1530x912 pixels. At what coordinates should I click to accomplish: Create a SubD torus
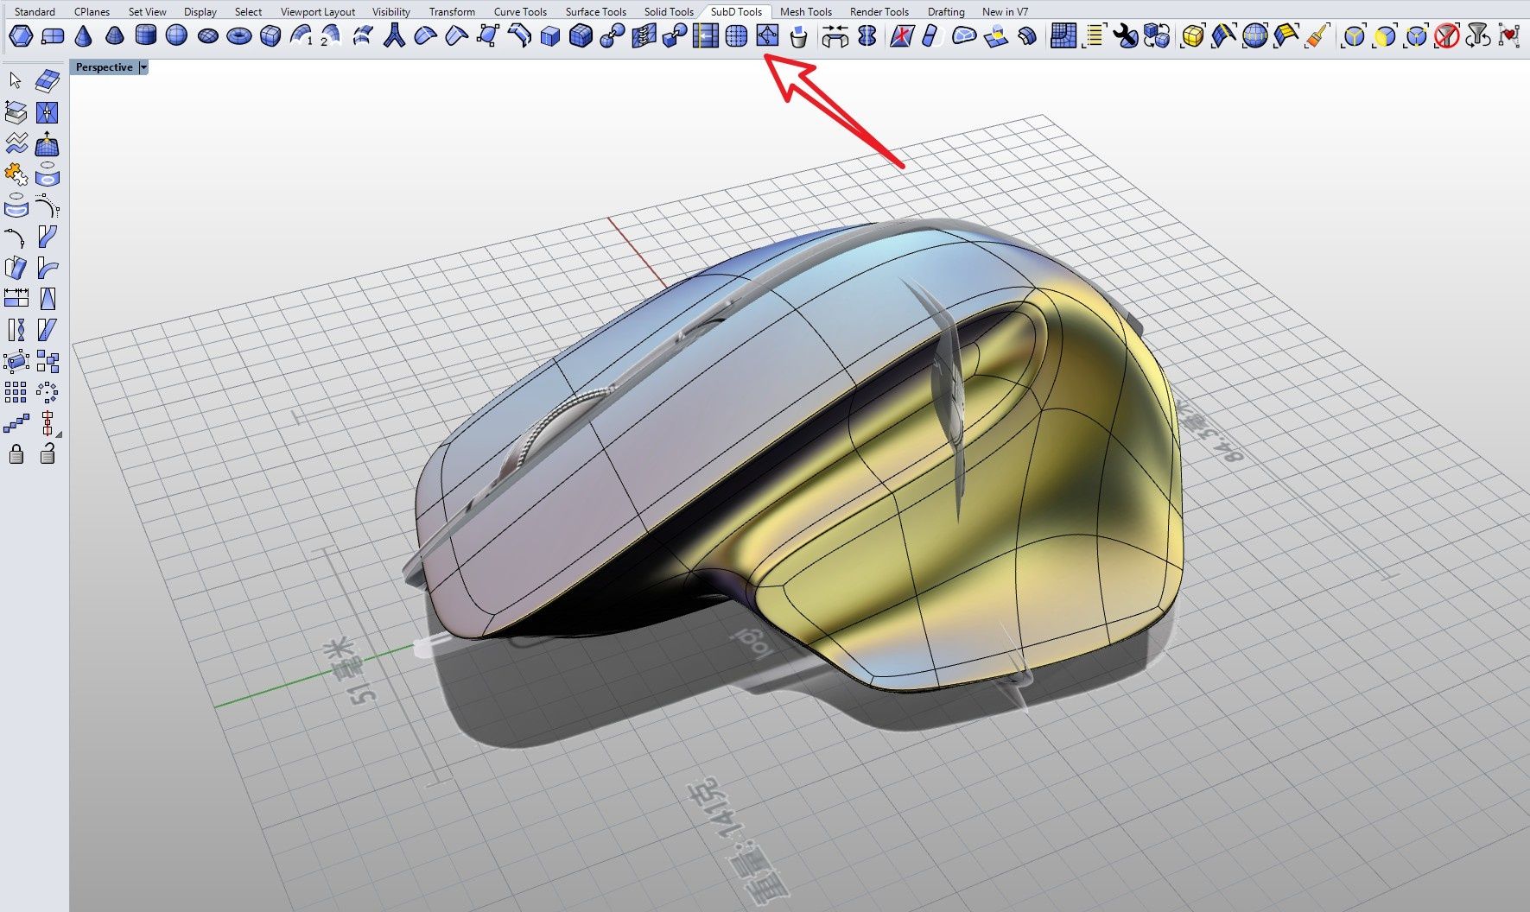tap(238, 36)
